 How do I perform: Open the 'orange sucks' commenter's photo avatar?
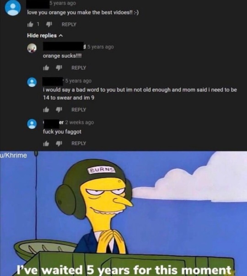[32, 48]
